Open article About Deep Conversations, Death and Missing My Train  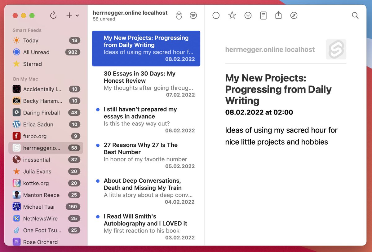click(146, 191)
